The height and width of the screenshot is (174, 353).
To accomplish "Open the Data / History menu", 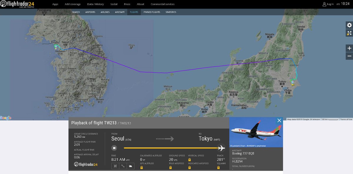I will pos(96,4).
